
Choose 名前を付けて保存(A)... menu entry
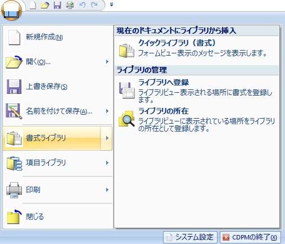57,111
